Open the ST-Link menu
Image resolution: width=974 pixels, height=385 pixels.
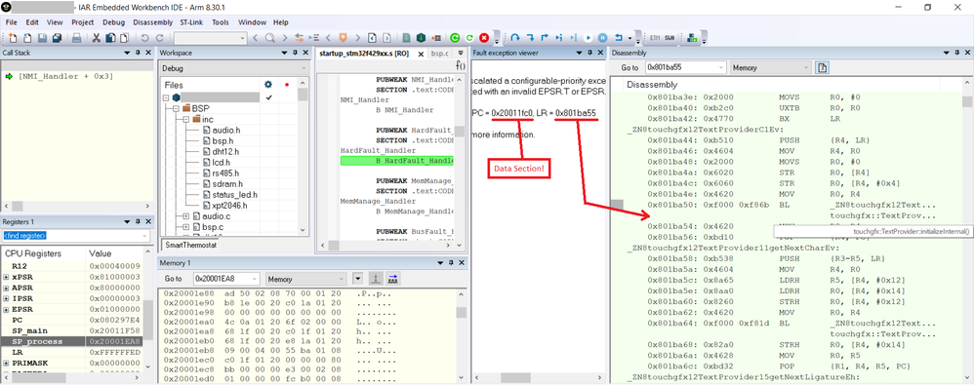[x=192, y=22]
